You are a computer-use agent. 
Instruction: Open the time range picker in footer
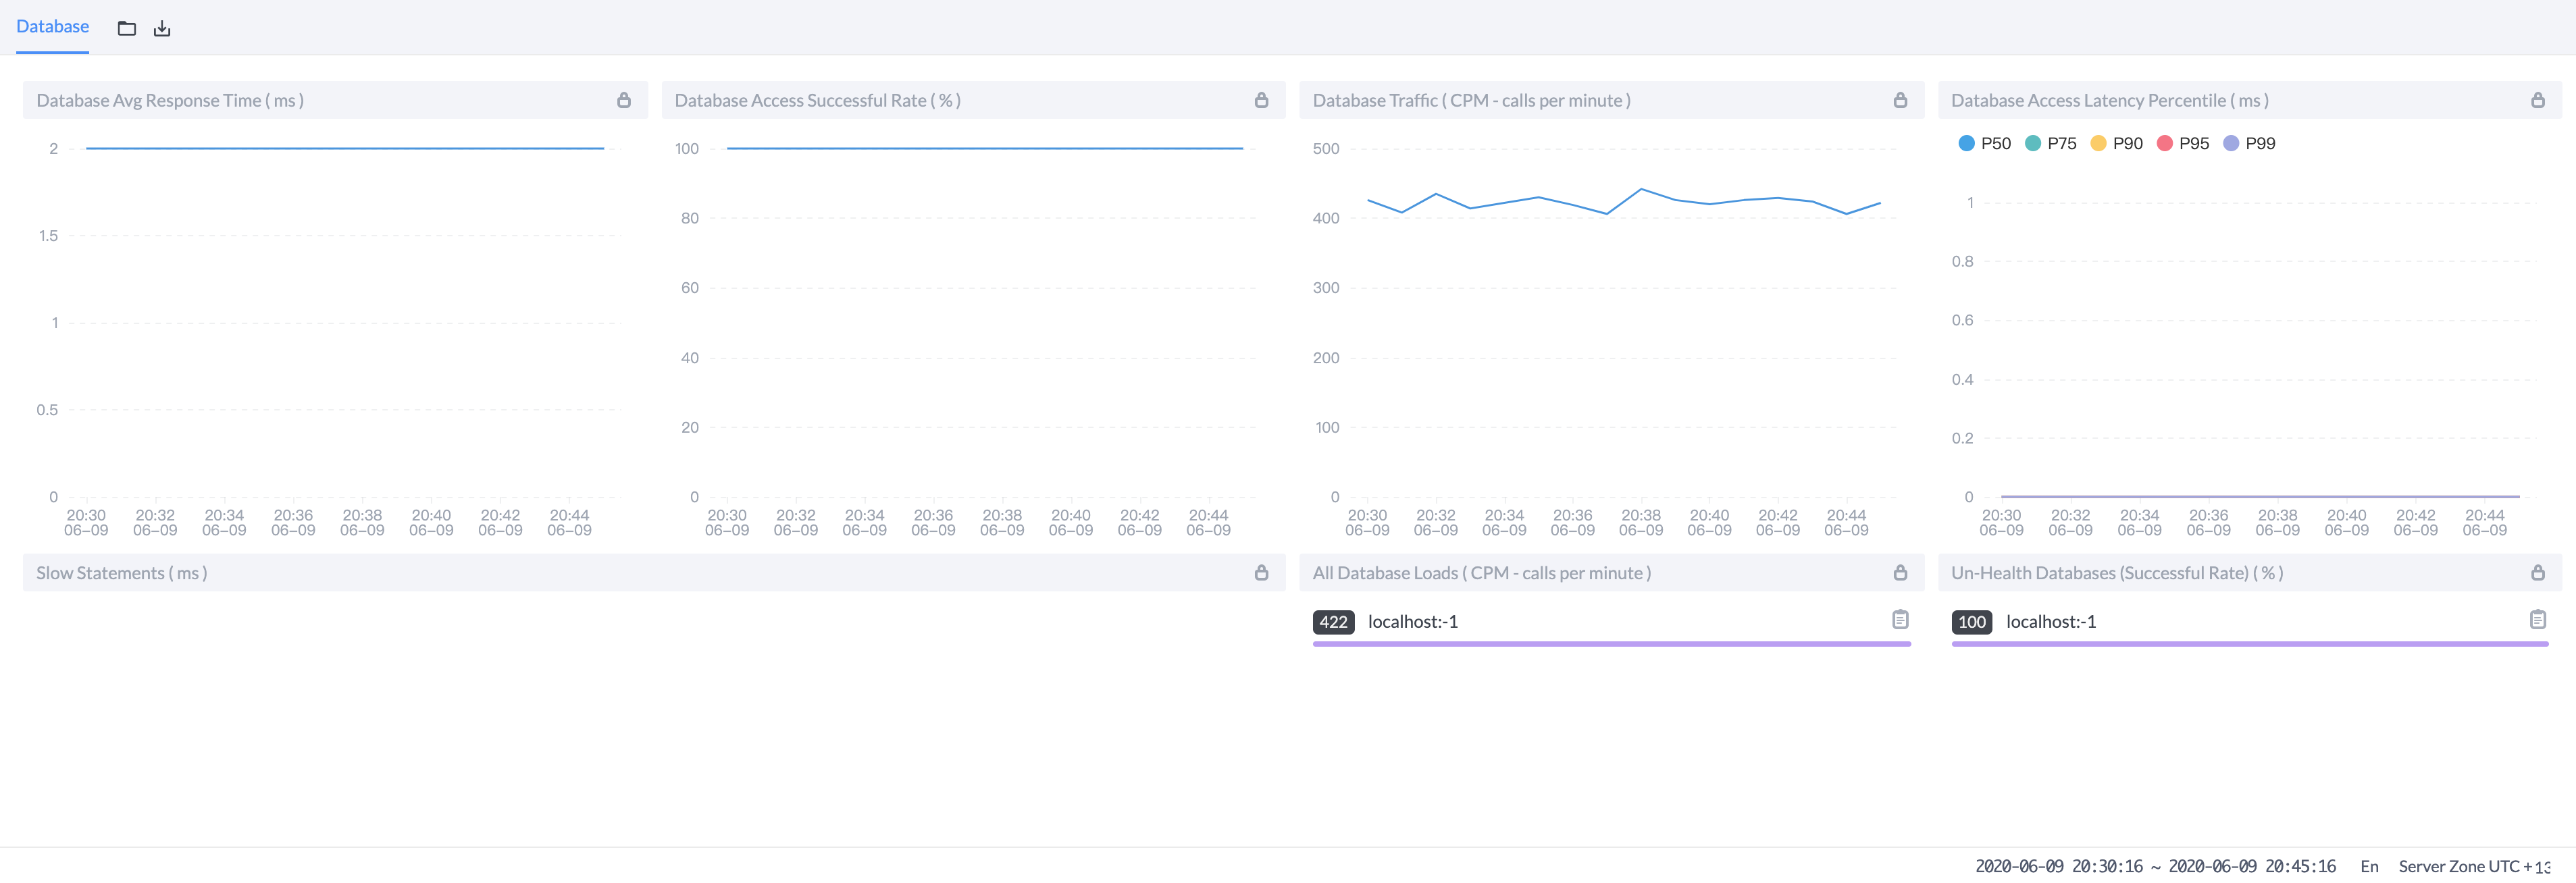pos(2155,866)
